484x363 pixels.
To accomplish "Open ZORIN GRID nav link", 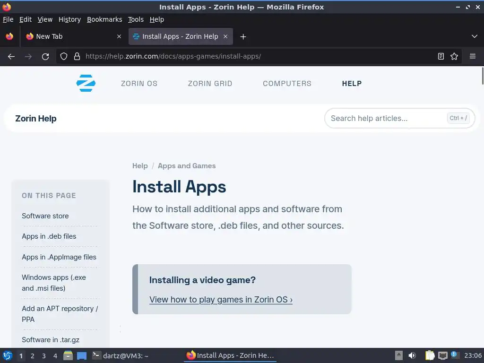I will coord(210,84).
